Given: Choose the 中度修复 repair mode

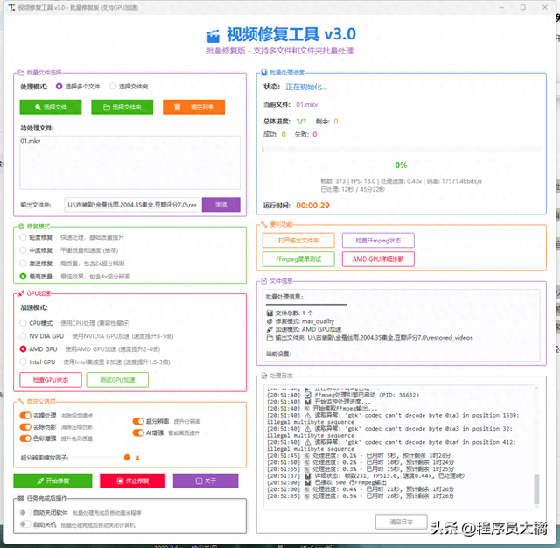Looking at the screenshot, I should point(24,250).
